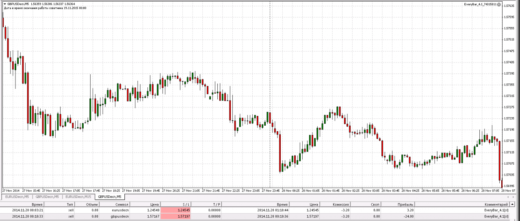Click the triangle before GBPUSDecn,M5 chart title

pyautogui.click(x=5, y=4)
